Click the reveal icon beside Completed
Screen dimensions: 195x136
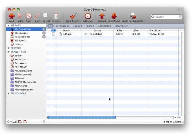[x=86, y=34]
